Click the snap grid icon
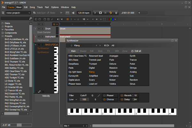This screenshot has width=192, height=128. (68, 19)
